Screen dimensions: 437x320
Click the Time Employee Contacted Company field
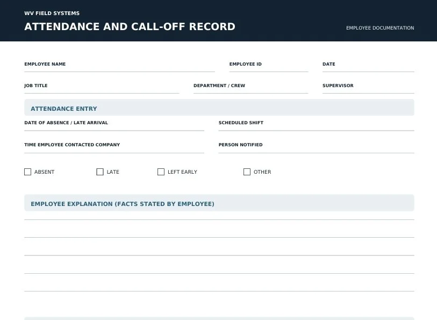[114, 148]
